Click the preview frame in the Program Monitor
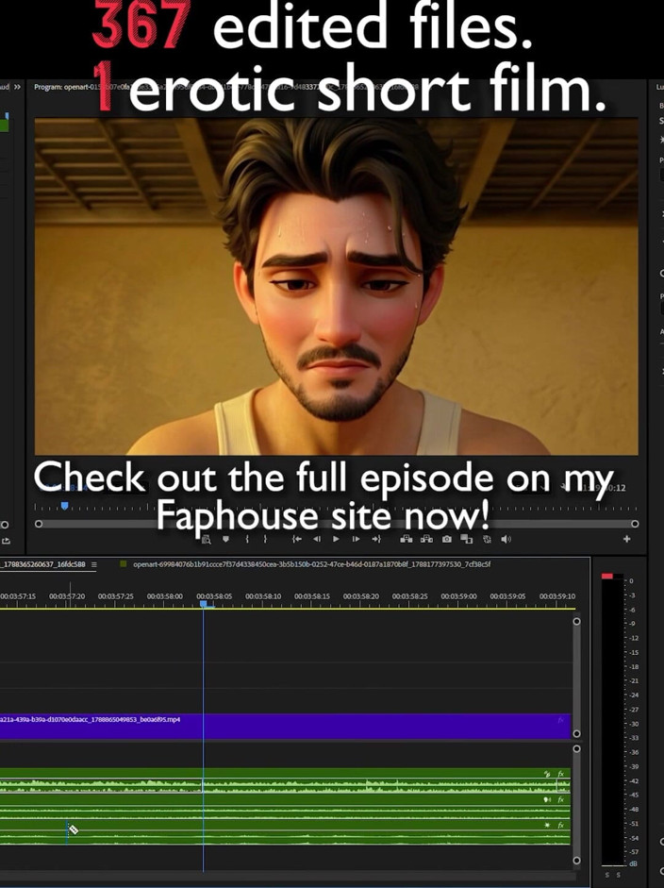 click(337, 287)
